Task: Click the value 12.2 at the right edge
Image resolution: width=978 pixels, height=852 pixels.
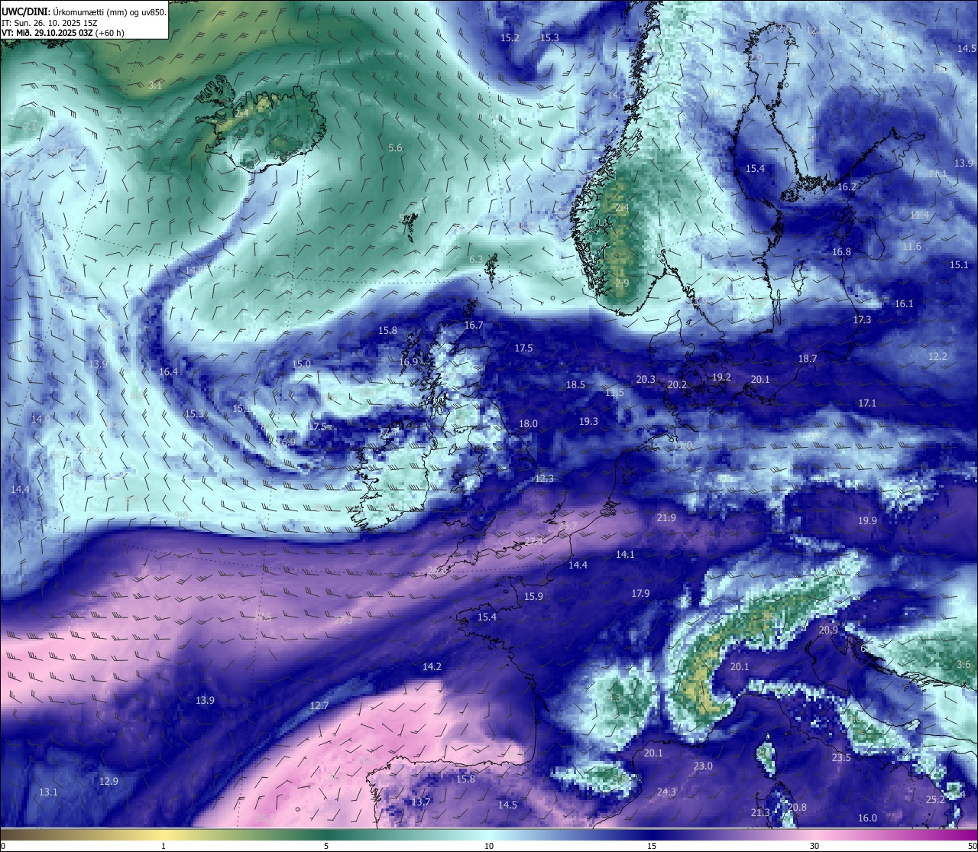Action: tap(938, 357)
